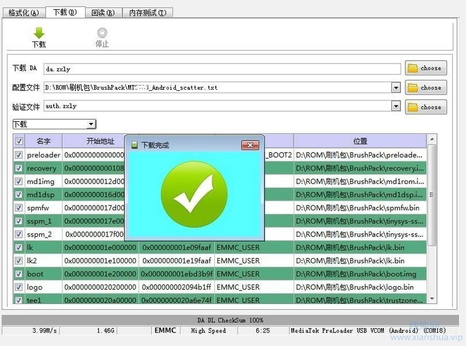Toggle the select-all checkbox in the table header
This screenshot has height=346, width=466.
pos(19,141)
